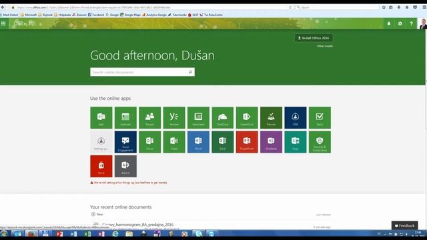Click the Search online documents field

[142, 72]
